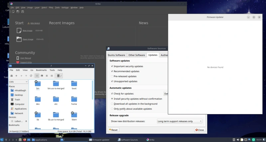266x142 pixels.
Task: Open the file manager Go menu
Action: (32, 70)
